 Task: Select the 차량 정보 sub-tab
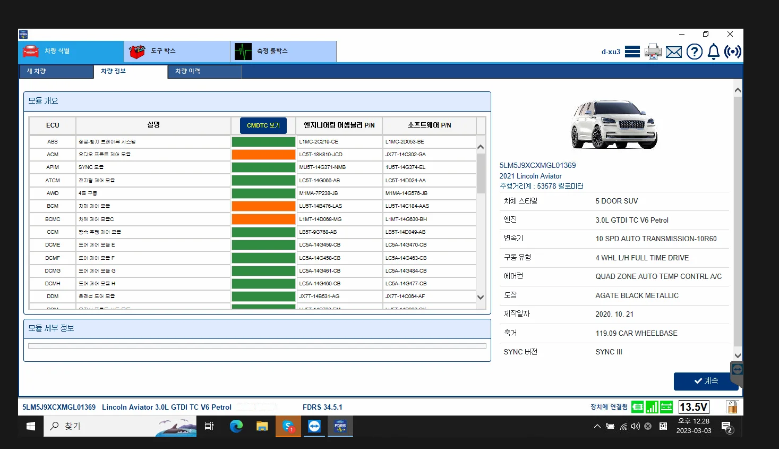[x=131, y=71]
